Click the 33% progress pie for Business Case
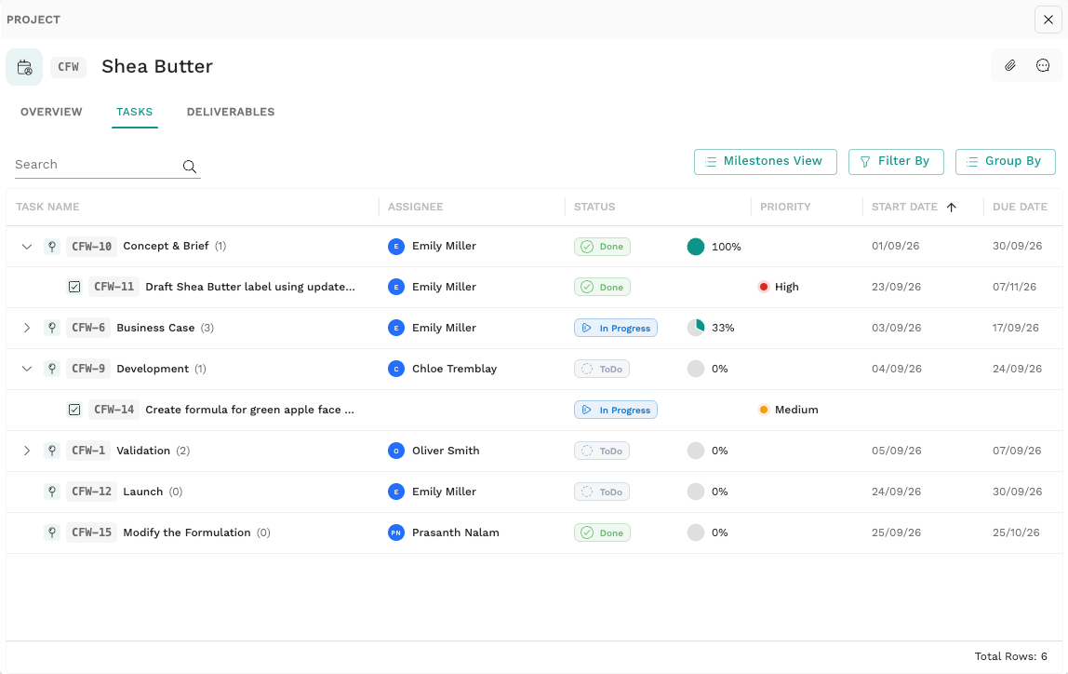 click(x=696, y=328)
